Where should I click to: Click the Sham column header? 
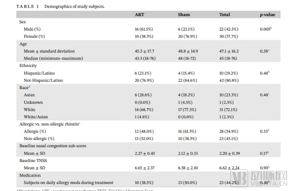(x=184, y=15)
